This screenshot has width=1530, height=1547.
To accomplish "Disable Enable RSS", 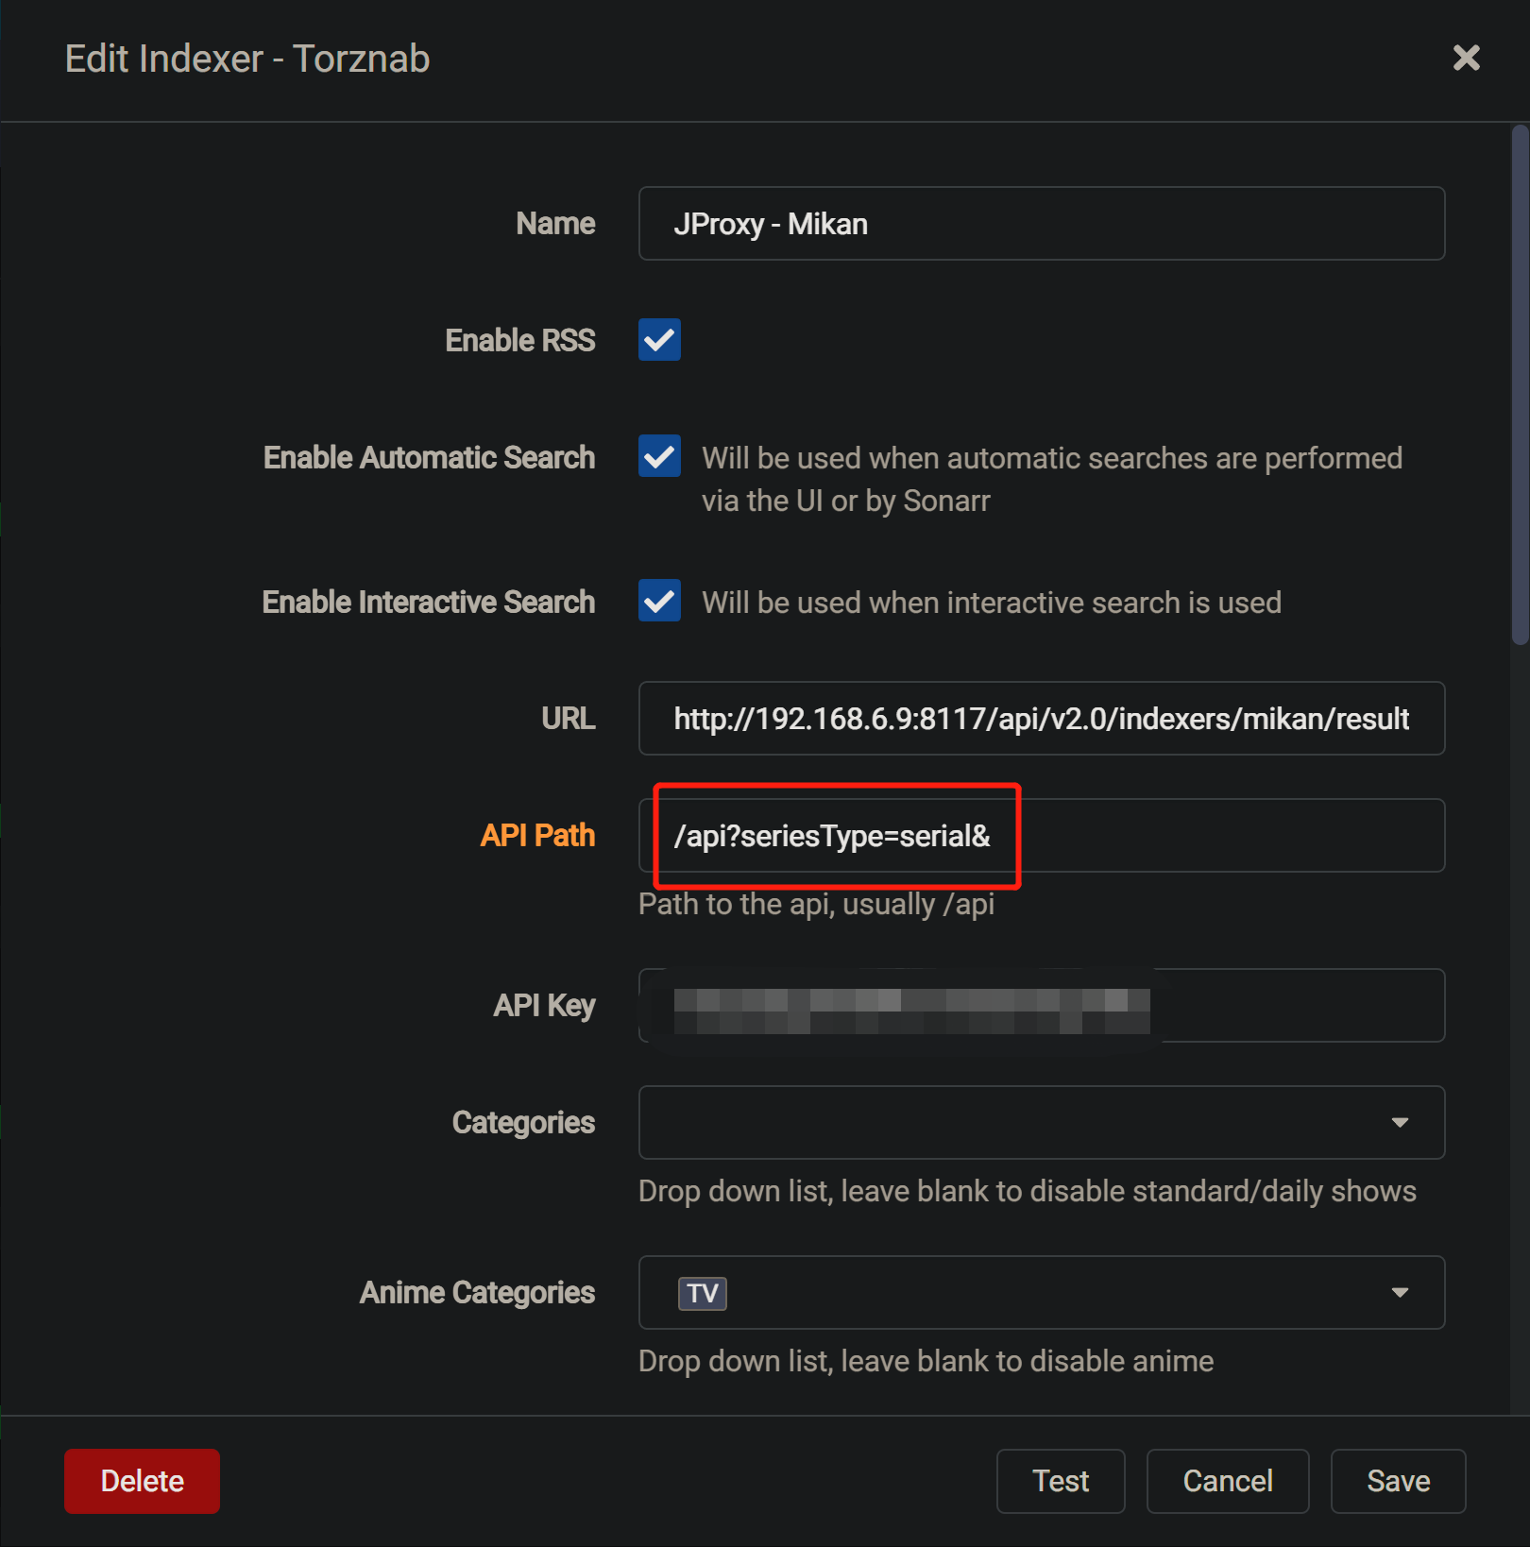I will tap(658, 340).
